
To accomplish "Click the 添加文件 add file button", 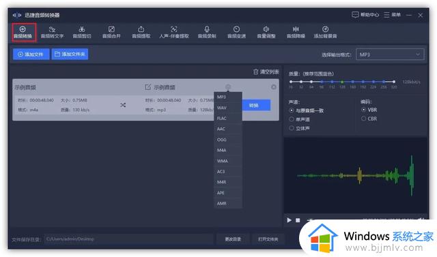I will point(31,55).
